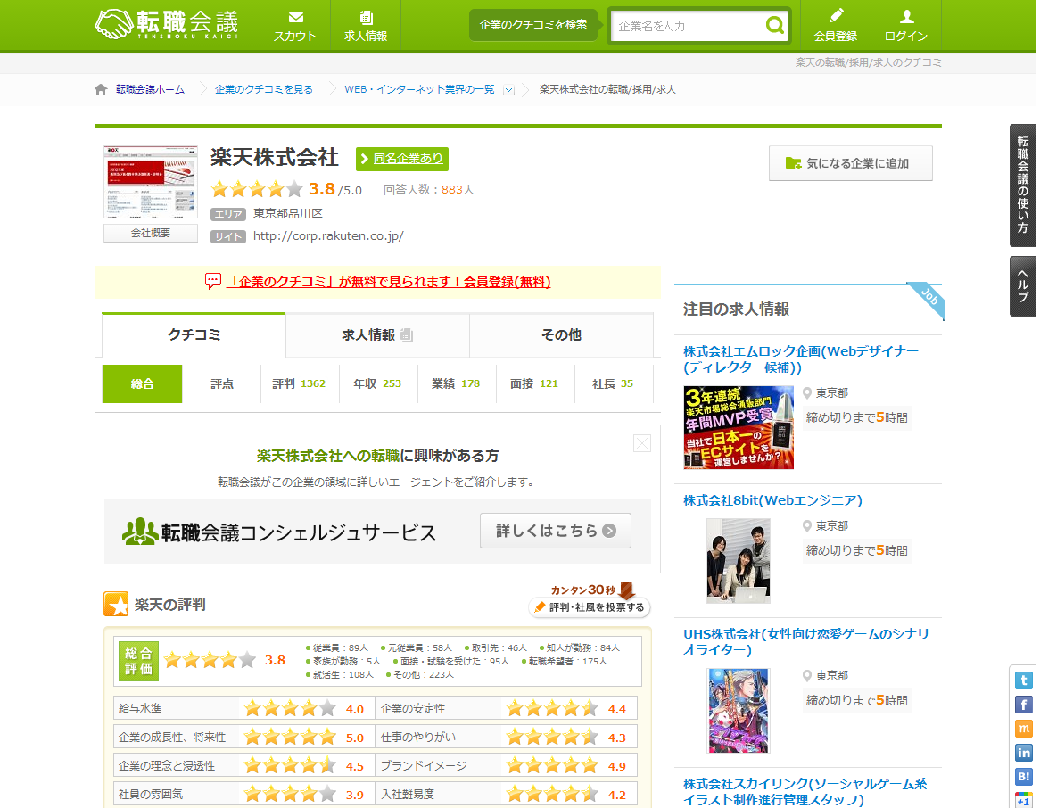Click the 楽天株式会社 company name heading
The height and width of the screenshot is (808, 1040).
tap(275, 157)
